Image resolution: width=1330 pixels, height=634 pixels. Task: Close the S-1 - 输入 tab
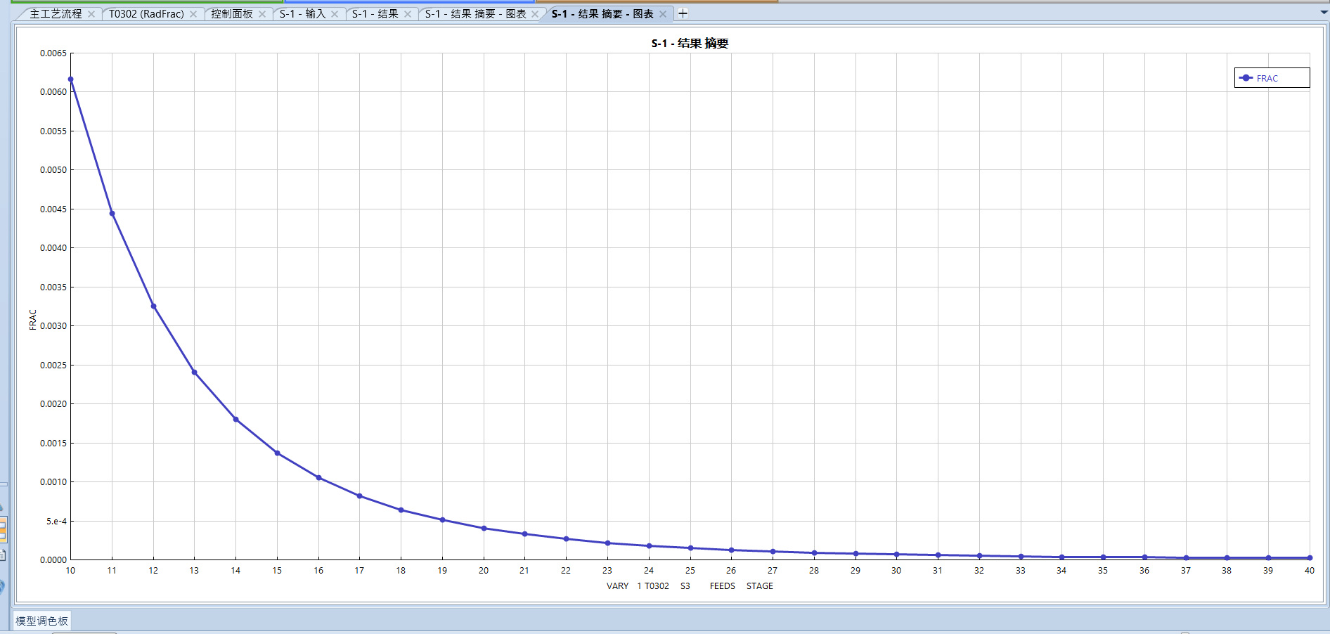[335, 14]
